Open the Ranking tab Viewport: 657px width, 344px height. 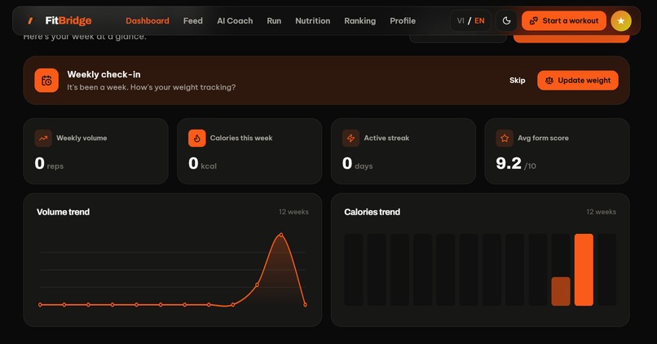tap(360, 20)
